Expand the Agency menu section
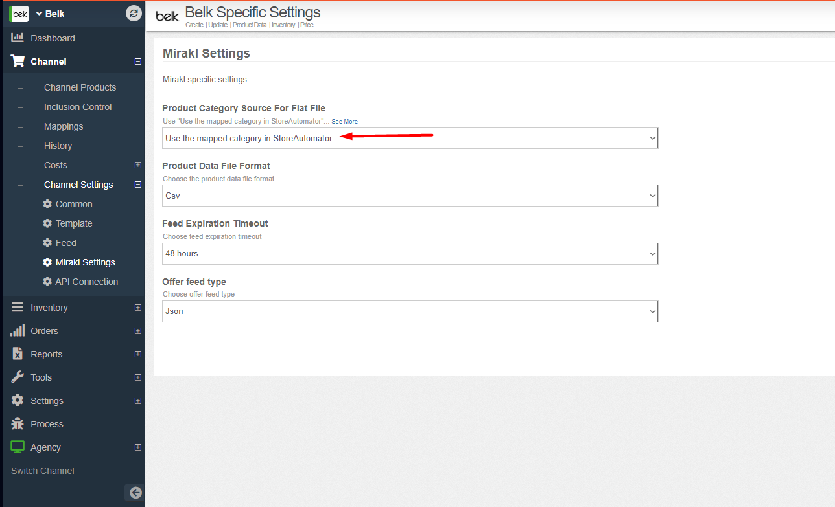The image size is (835, 507). pyautogui.click(x=137, y=447)
